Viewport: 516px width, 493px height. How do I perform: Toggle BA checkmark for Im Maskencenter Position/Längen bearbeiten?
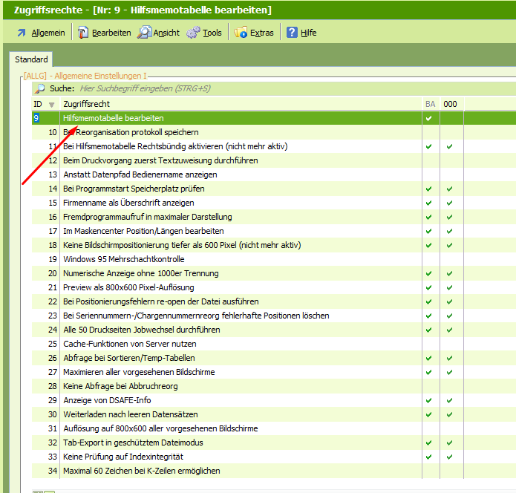click(429, 232)
